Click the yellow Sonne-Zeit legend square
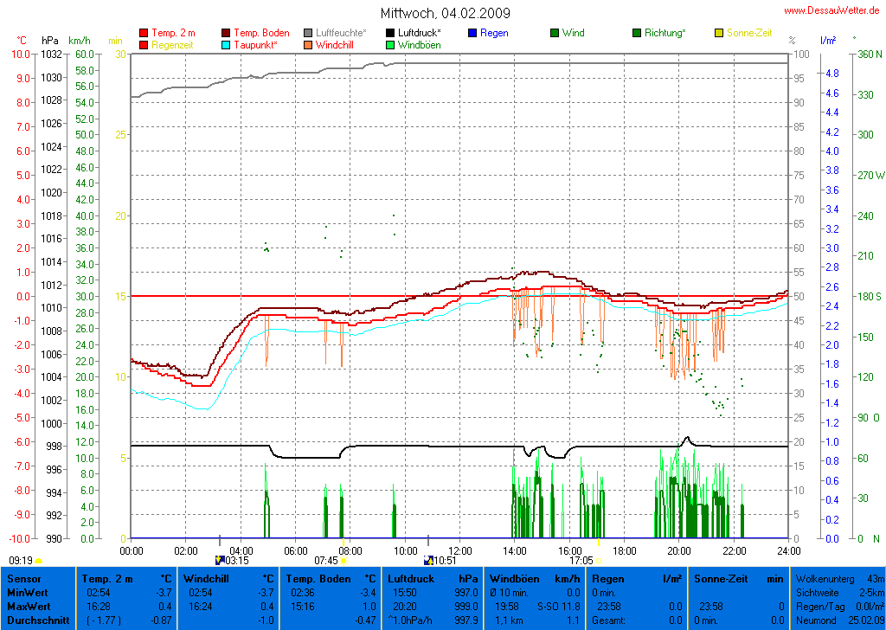The image size is (886, 630). point(719,33)
